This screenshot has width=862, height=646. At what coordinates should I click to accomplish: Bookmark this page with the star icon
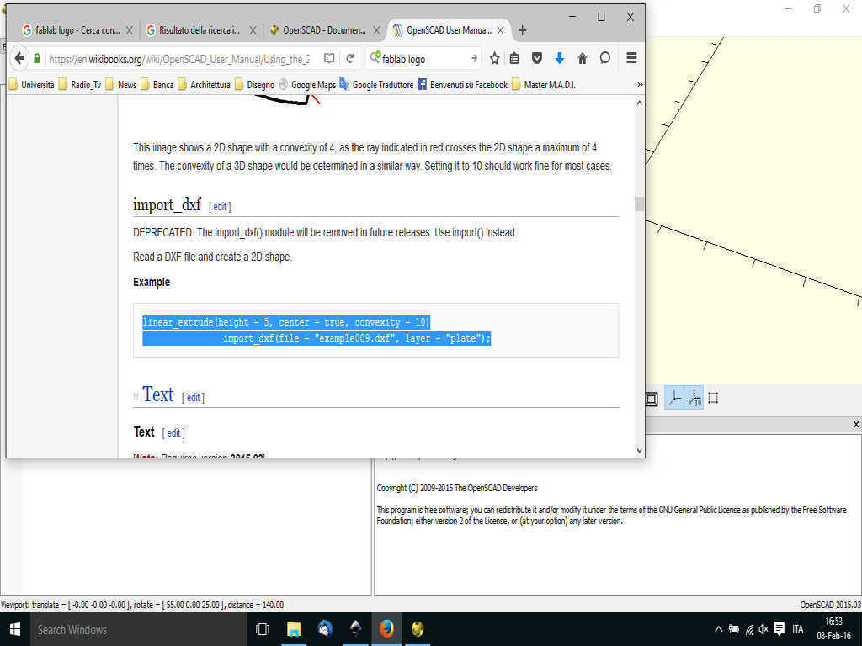[495, 58]
